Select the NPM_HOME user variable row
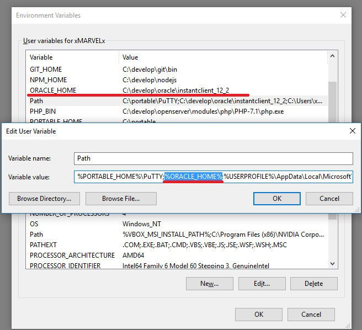This screenshot has width=362, height=330. [x=48, y=80]
